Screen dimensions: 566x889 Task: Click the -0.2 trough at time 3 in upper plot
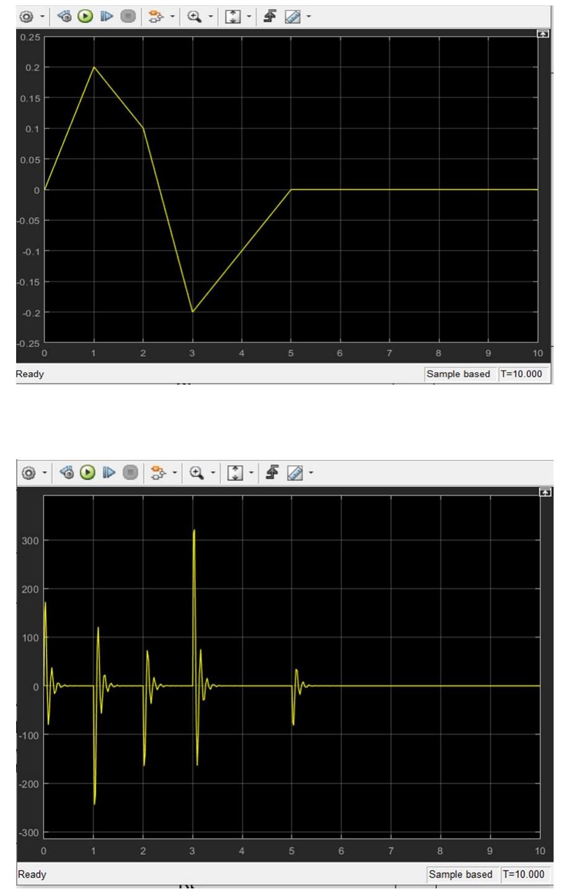click(x=193, y=311)
